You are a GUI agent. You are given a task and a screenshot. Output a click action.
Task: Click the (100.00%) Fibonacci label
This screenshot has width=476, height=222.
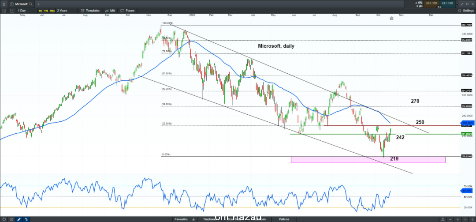coord(167,23)
